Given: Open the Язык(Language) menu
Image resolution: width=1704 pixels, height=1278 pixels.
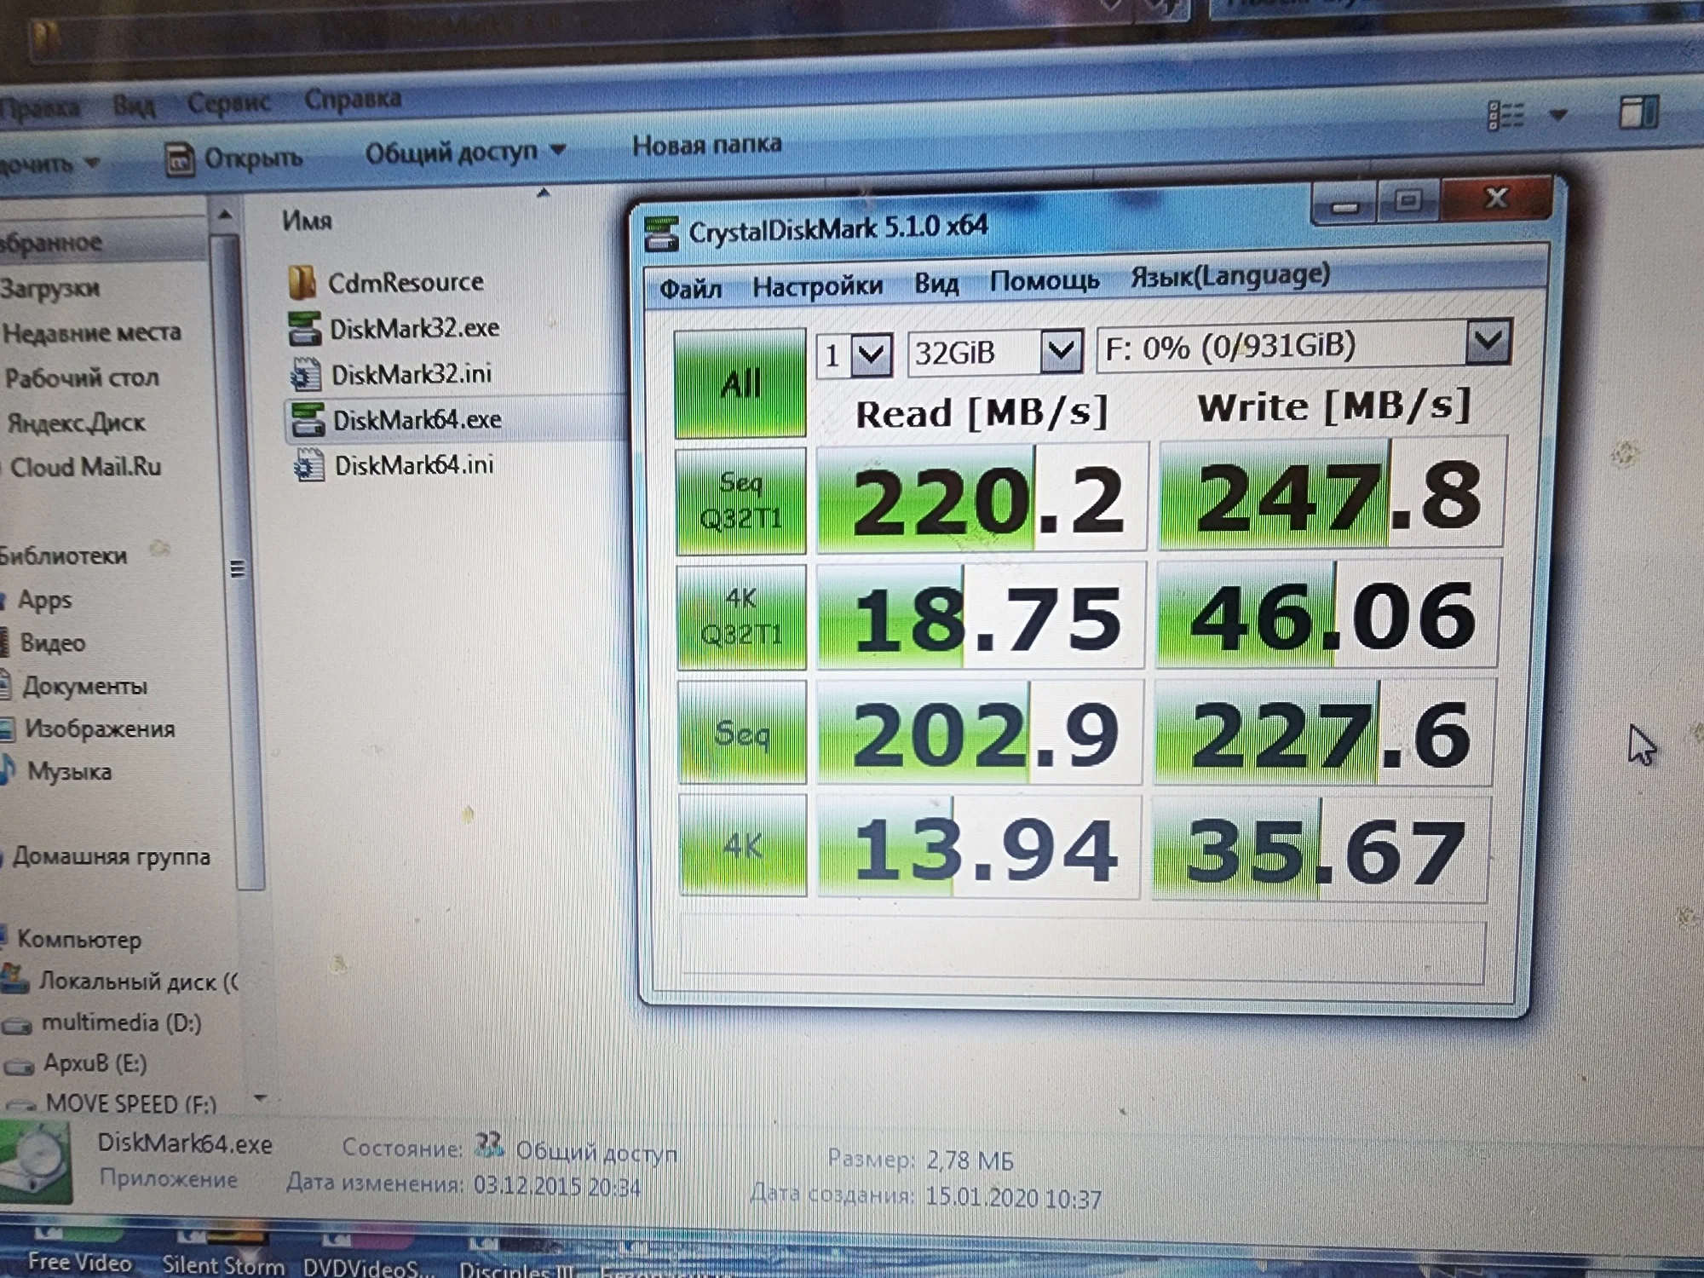Looking at the screenshot, I should tap(1229, 276).
